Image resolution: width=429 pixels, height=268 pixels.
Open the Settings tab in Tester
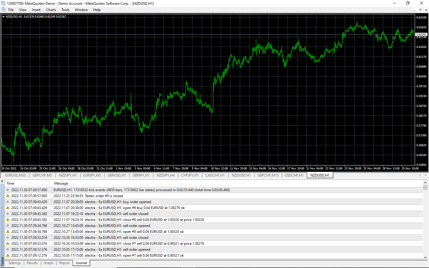tap(15, 263)
